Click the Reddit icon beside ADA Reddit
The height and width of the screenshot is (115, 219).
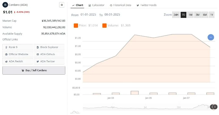point(6,61)
